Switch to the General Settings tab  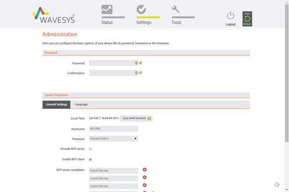[56, 105]
